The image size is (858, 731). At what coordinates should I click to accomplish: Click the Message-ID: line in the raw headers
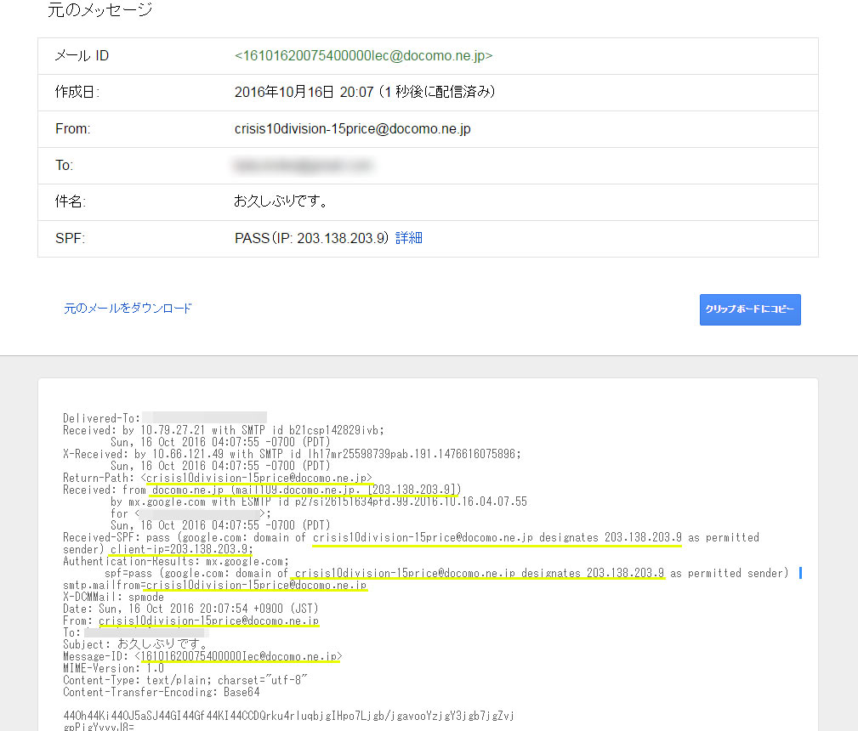coord(202,656)
